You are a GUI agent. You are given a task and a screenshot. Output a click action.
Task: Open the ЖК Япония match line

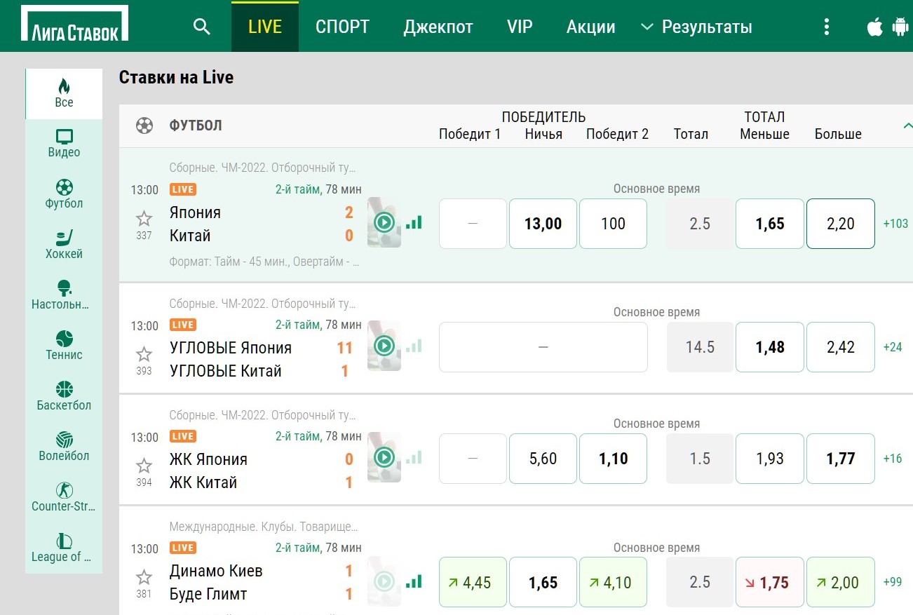(x=208, y=459)
